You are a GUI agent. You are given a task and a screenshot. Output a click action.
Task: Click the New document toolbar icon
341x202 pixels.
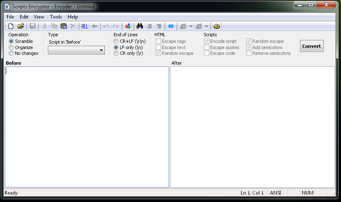click(11, 26)
